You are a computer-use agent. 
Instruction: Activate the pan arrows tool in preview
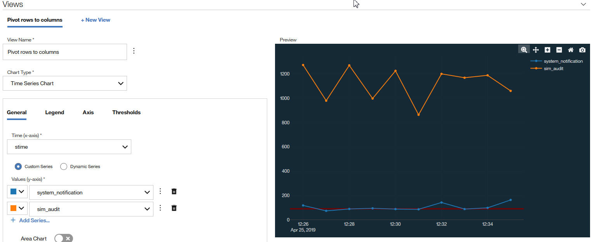click(536, 50)
